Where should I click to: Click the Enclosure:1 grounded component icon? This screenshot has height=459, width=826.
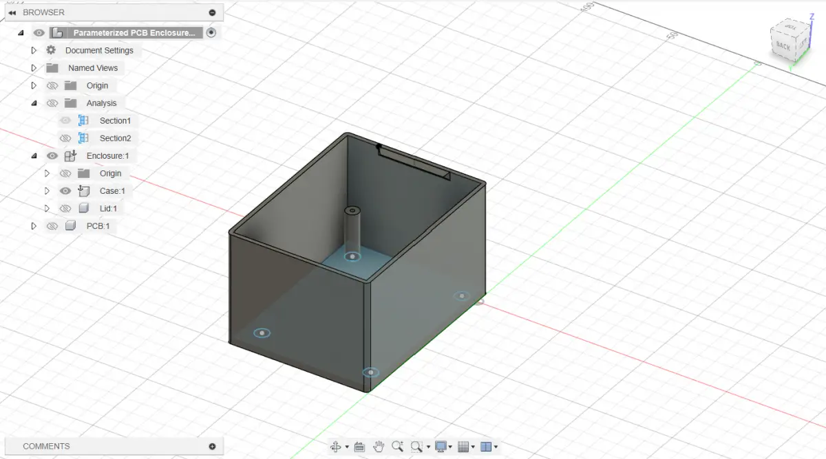[x=70, y=156]
